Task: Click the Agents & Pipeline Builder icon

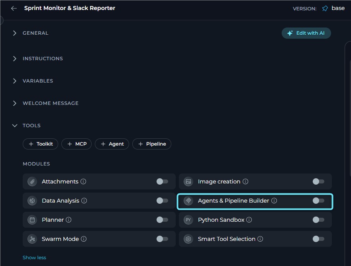Action: [188, 201]
